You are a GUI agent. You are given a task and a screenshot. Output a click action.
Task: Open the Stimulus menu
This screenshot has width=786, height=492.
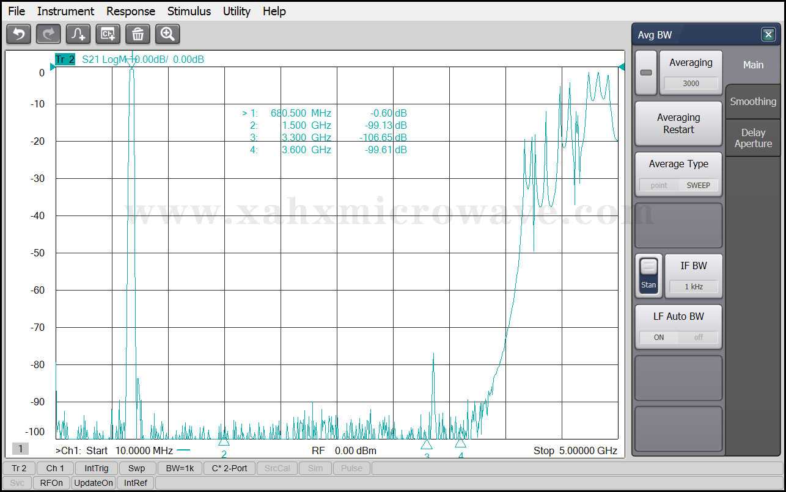tap(189, 11)
